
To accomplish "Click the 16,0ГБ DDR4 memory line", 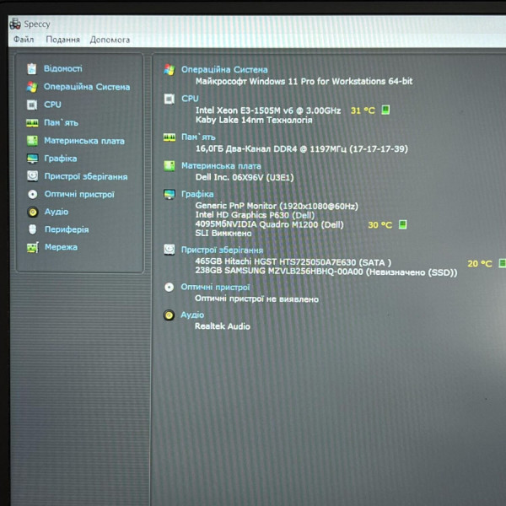I will [301, 149].
